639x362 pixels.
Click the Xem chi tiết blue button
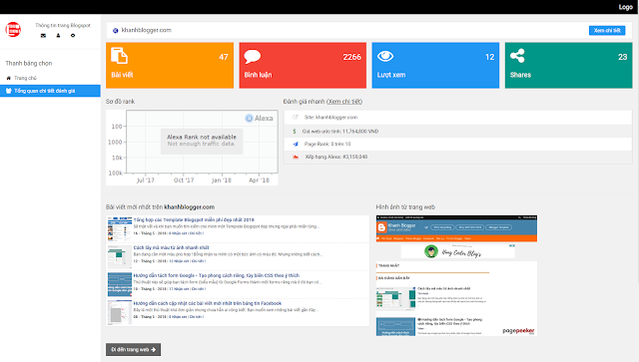click(607, 31)
